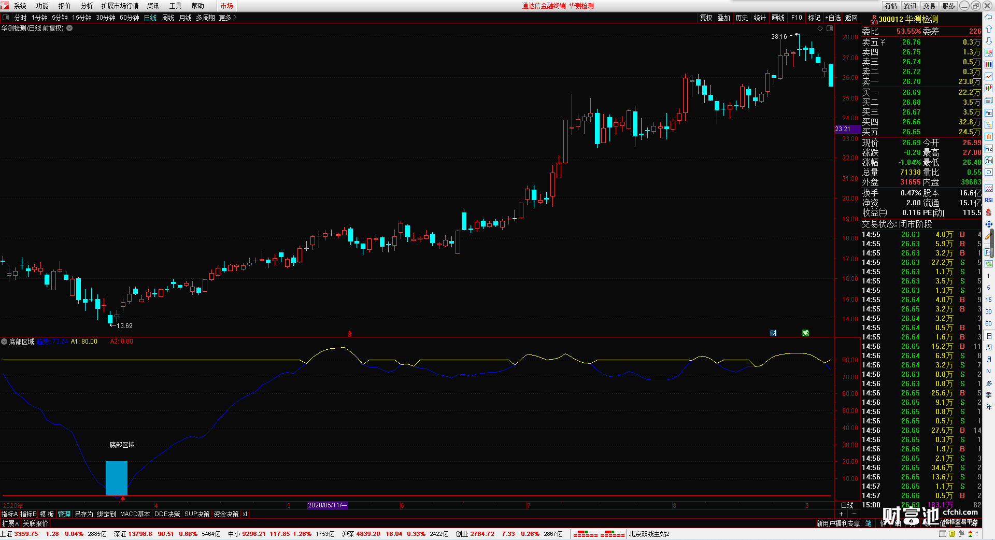The image size is (995, 540).
Task: Open the 多周期 multi-period selector
Action: [205, 18]
